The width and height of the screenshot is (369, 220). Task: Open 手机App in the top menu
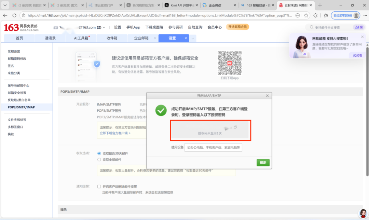(x=133, y=27)
